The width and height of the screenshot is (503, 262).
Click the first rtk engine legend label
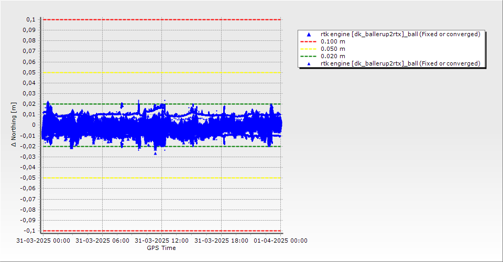(x=400, y=34)
